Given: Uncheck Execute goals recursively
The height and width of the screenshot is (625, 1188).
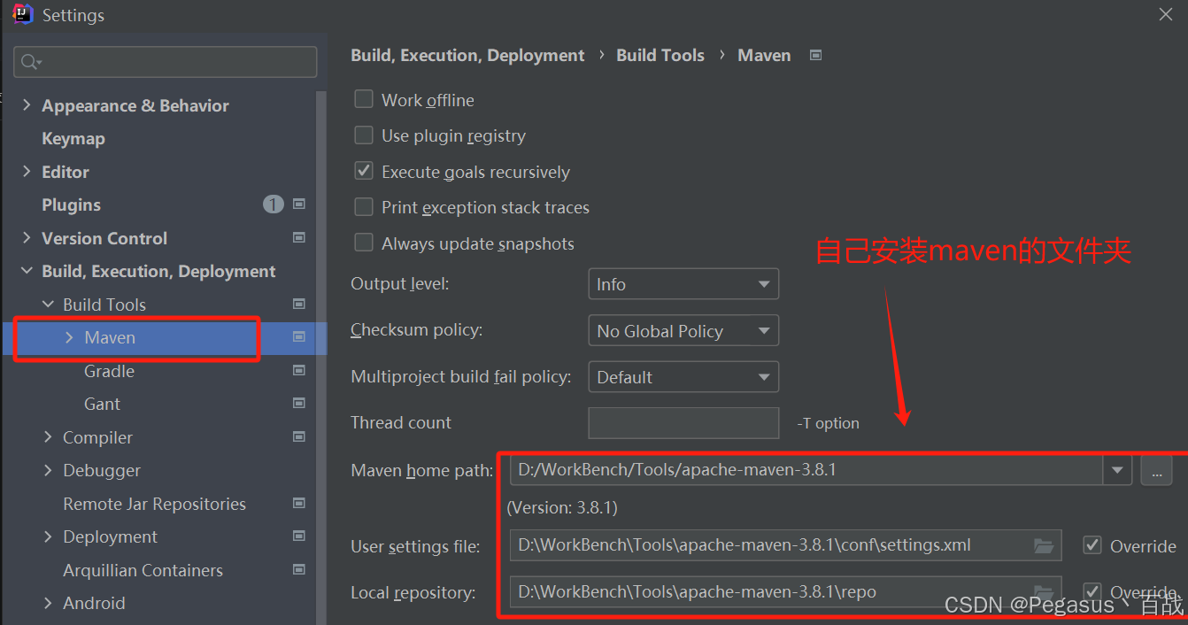Looking at the screenshot, I should [x=363, y=171].
